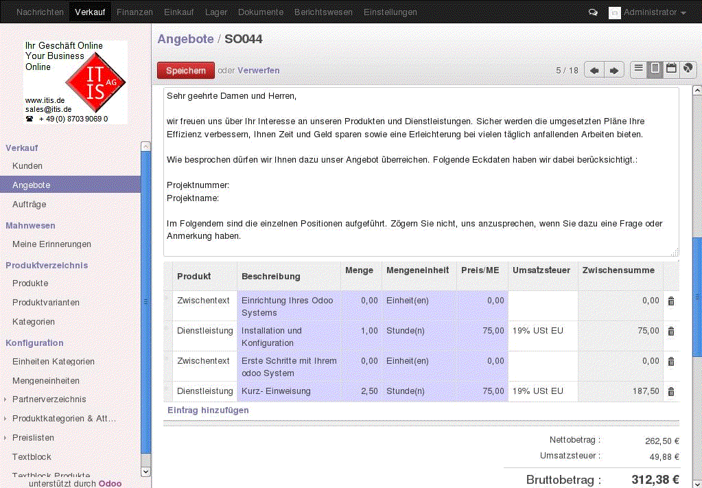Open the Lager top menu

215,12
